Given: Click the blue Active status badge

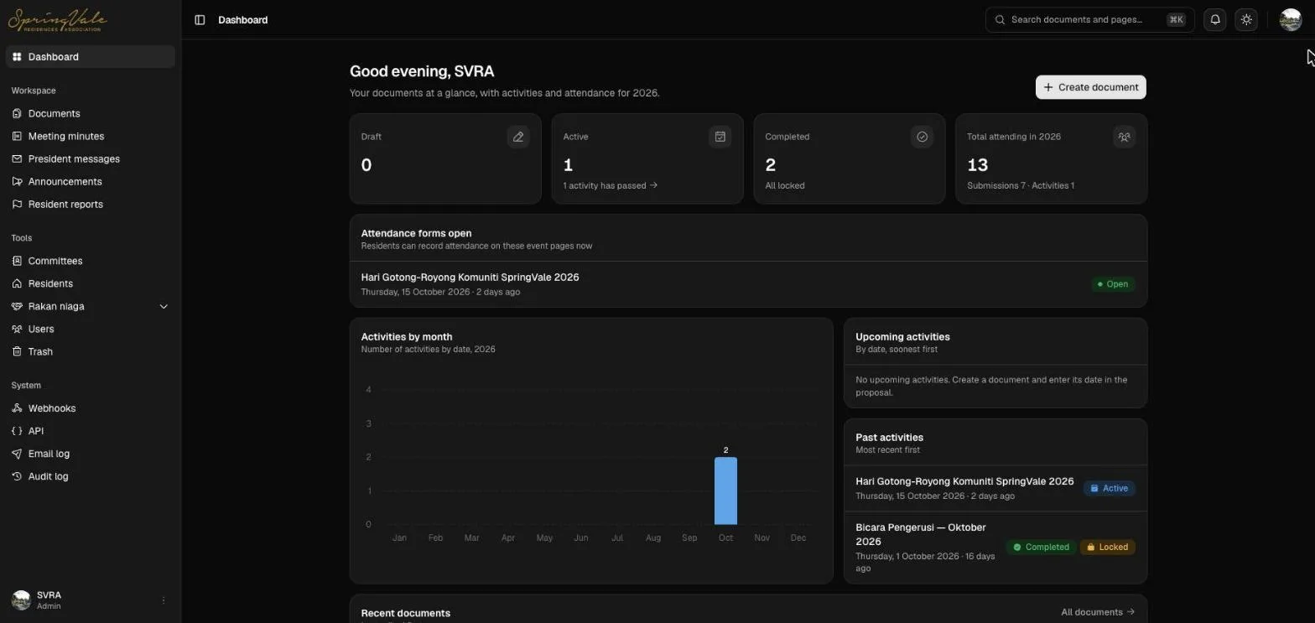Looking at the screenshot, I should tap(1109, 488).
